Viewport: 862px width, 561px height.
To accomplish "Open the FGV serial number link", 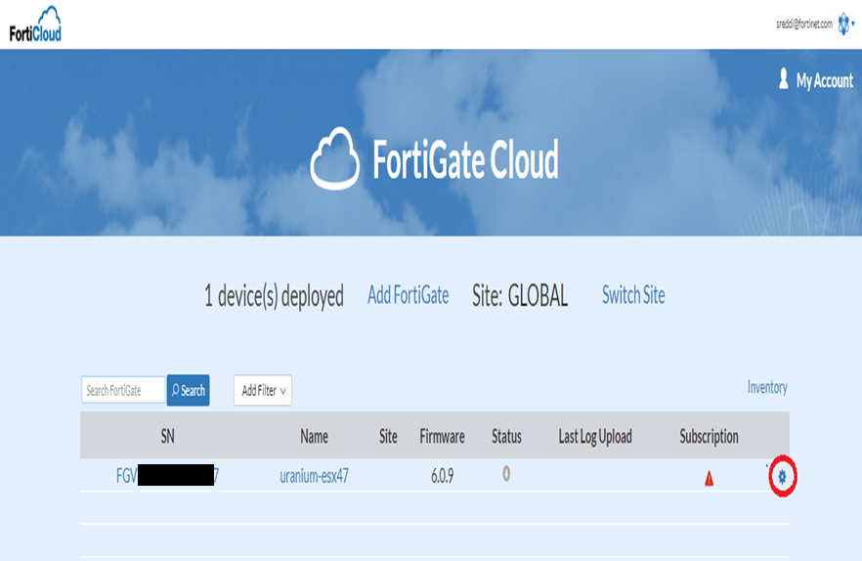I will (167, 475).
